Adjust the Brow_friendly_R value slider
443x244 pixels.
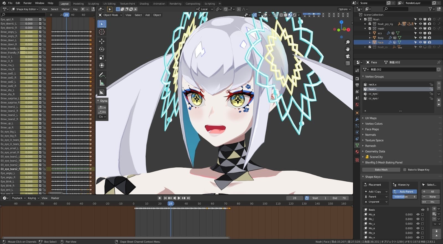point(29,53)
